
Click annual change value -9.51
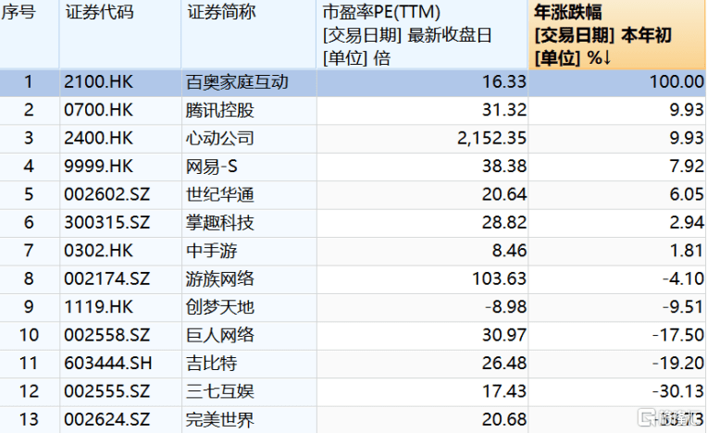tap(683, 307)
